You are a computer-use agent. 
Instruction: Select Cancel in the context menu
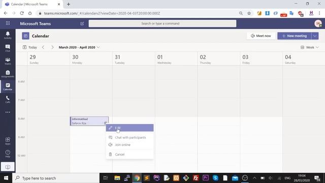tap(130, 155)
